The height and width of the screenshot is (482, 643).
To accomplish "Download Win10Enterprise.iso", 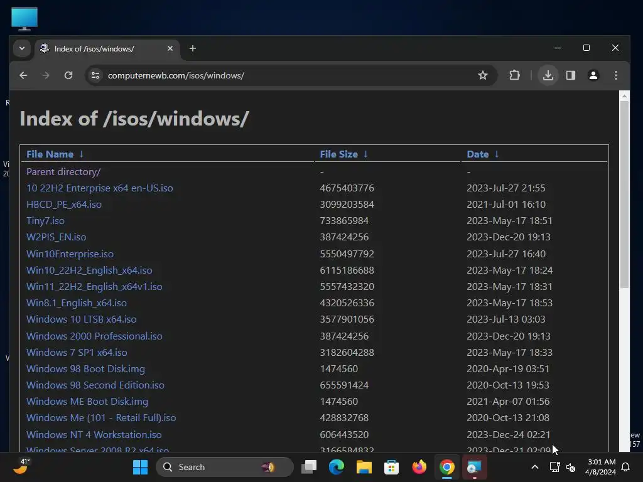I will [70, 254].
